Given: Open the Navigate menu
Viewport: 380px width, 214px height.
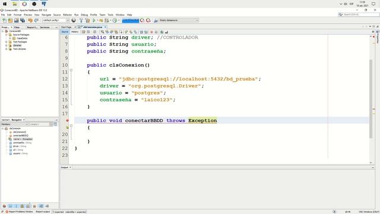Looking at the screenshot, I should point(46,15).
